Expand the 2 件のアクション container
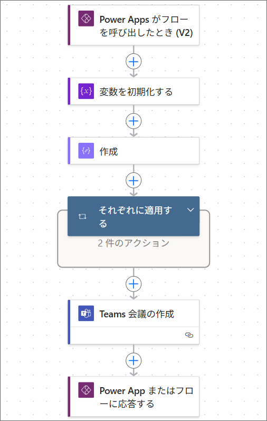 [x=133, y=243]
